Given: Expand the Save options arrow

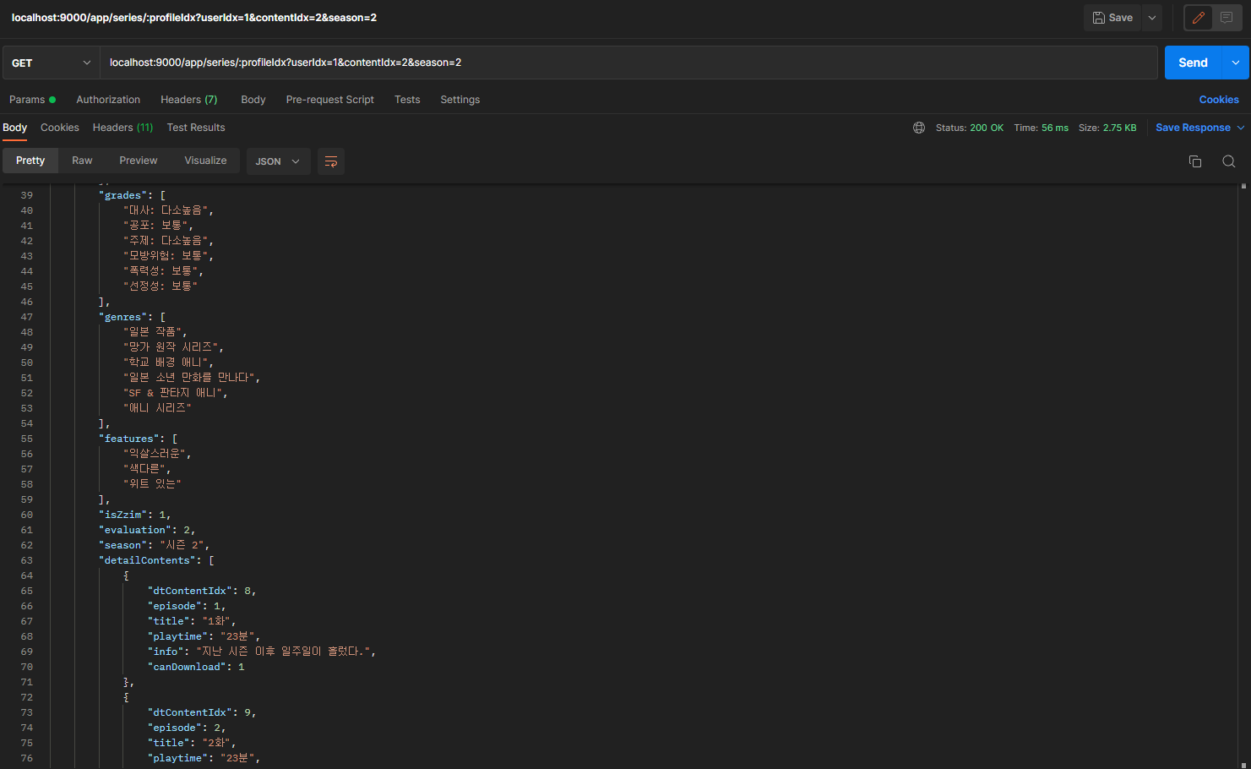Looking at the screenshot, I should pyautogui.click(x=1152, y=18).
